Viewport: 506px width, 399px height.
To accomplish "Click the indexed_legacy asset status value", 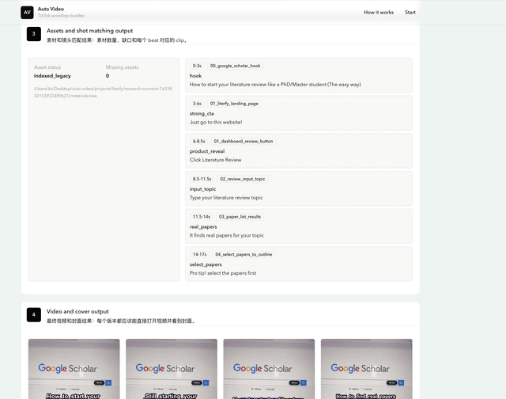I will pyautogui.click(x=52, y=76).
